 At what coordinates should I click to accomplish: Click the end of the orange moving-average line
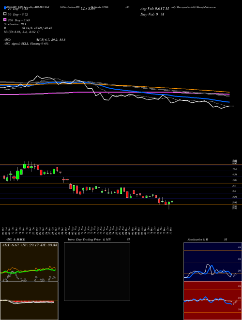click(229, 92)
